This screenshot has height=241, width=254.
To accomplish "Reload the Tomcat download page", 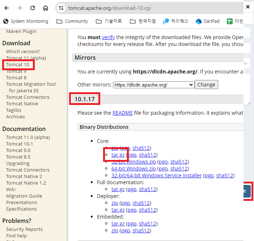I will [33, 8].
